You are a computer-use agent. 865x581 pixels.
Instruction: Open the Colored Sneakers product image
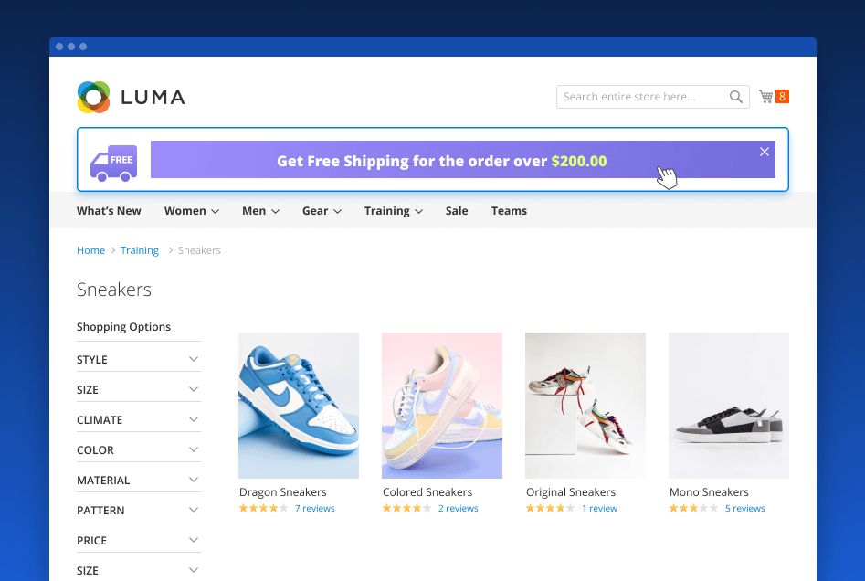(x=441, y=405)
